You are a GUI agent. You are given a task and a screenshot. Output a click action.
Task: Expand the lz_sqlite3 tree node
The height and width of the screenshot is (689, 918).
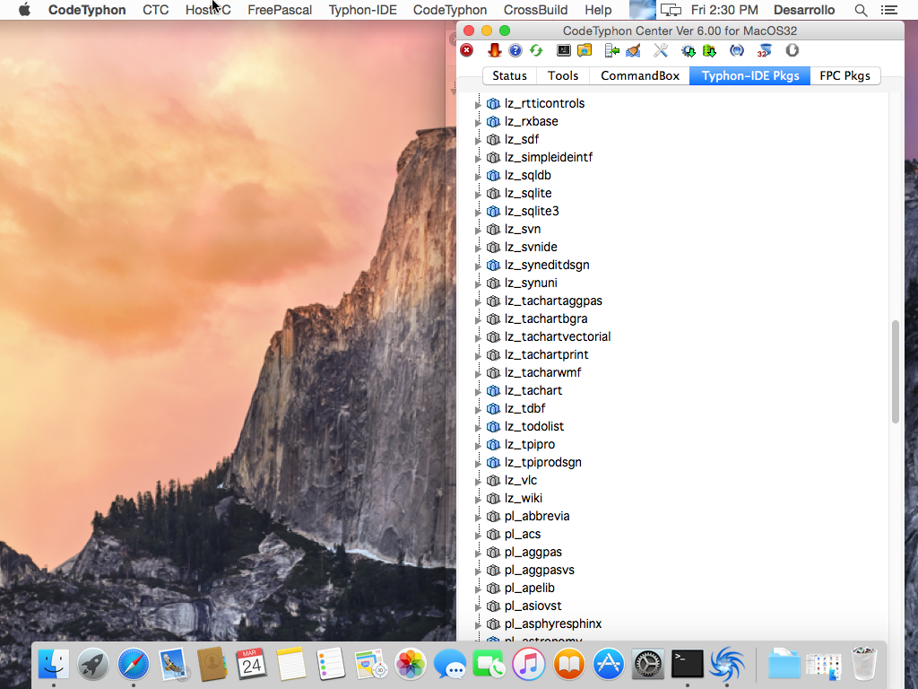click(x=478, y=212)
